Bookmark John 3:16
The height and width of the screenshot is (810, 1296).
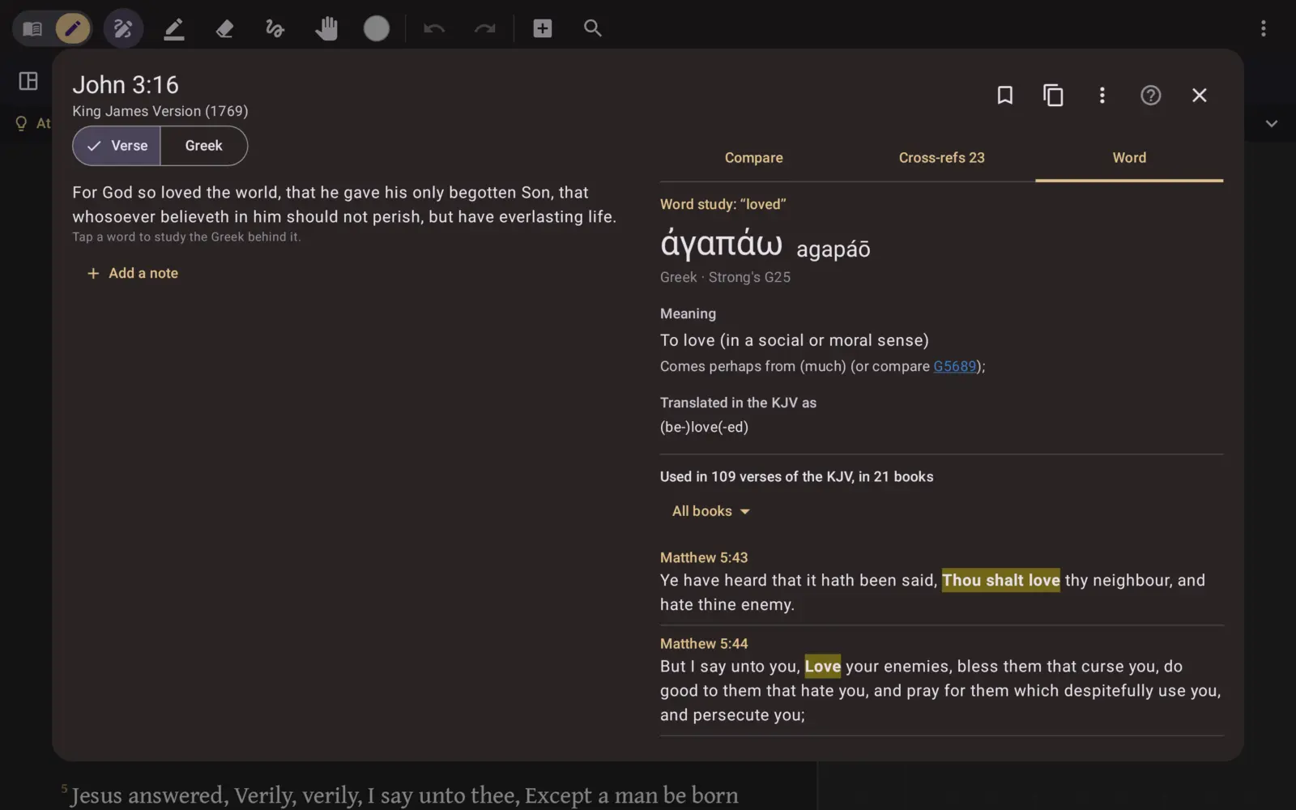point(1005,96)
